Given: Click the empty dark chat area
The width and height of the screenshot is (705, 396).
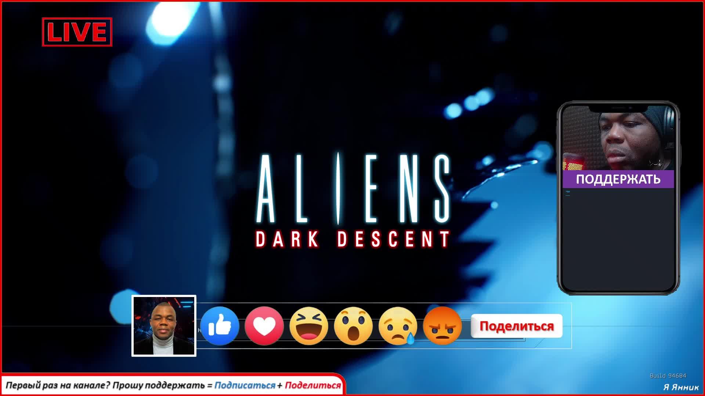Looking at the screenshot, I should coord(618,242).
